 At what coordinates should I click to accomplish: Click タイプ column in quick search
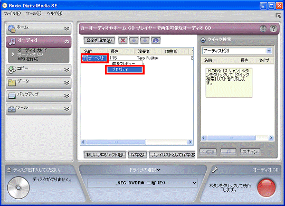[x=264, y=60]
